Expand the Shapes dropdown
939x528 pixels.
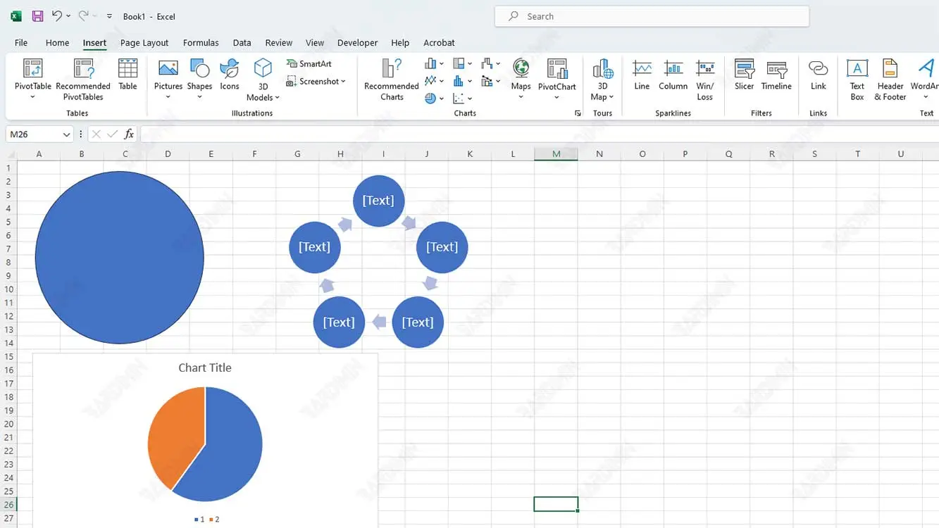click(x=199, y=96)
